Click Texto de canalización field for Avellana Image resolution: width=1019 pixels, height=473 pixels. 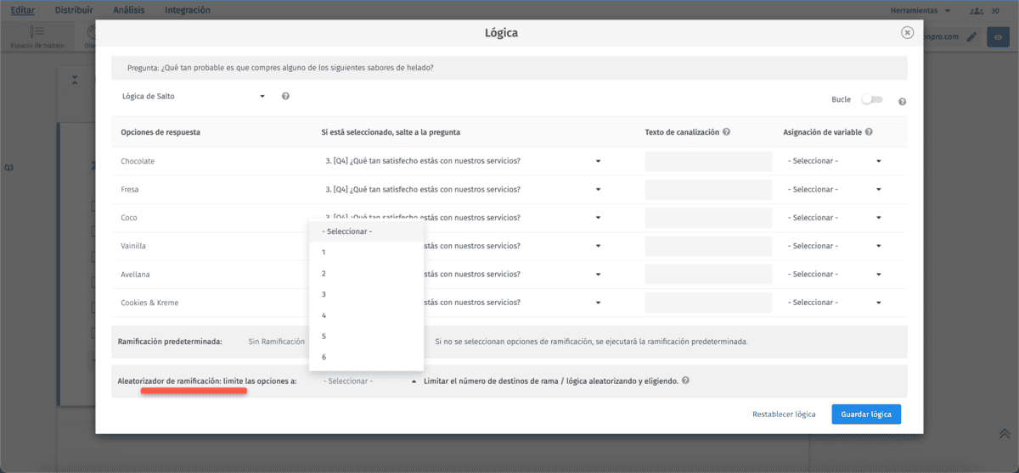708,274
